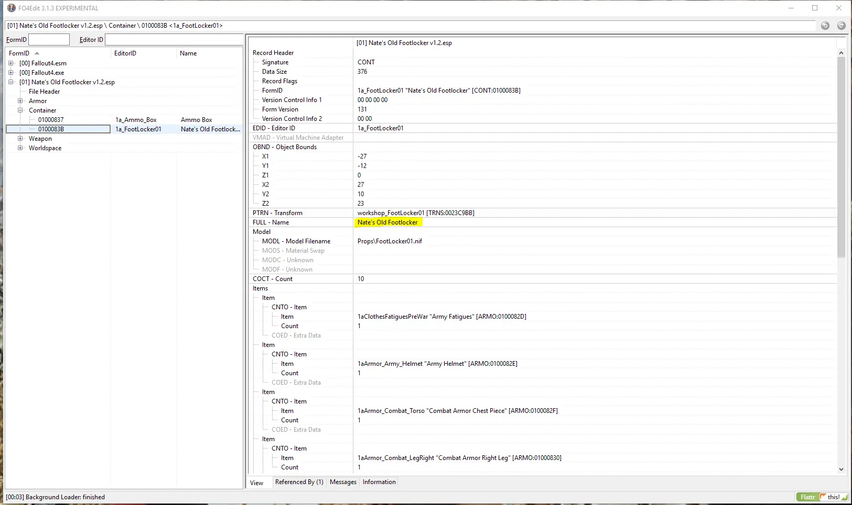This screenshot has height=505, width=852.
Task: Collapse the Nate's Old Footlocker v1.2.esp node
Action: [x=11, y=82]
